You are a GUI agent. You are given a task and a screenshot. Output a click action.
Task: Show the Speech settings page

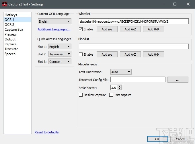point(17,54)
